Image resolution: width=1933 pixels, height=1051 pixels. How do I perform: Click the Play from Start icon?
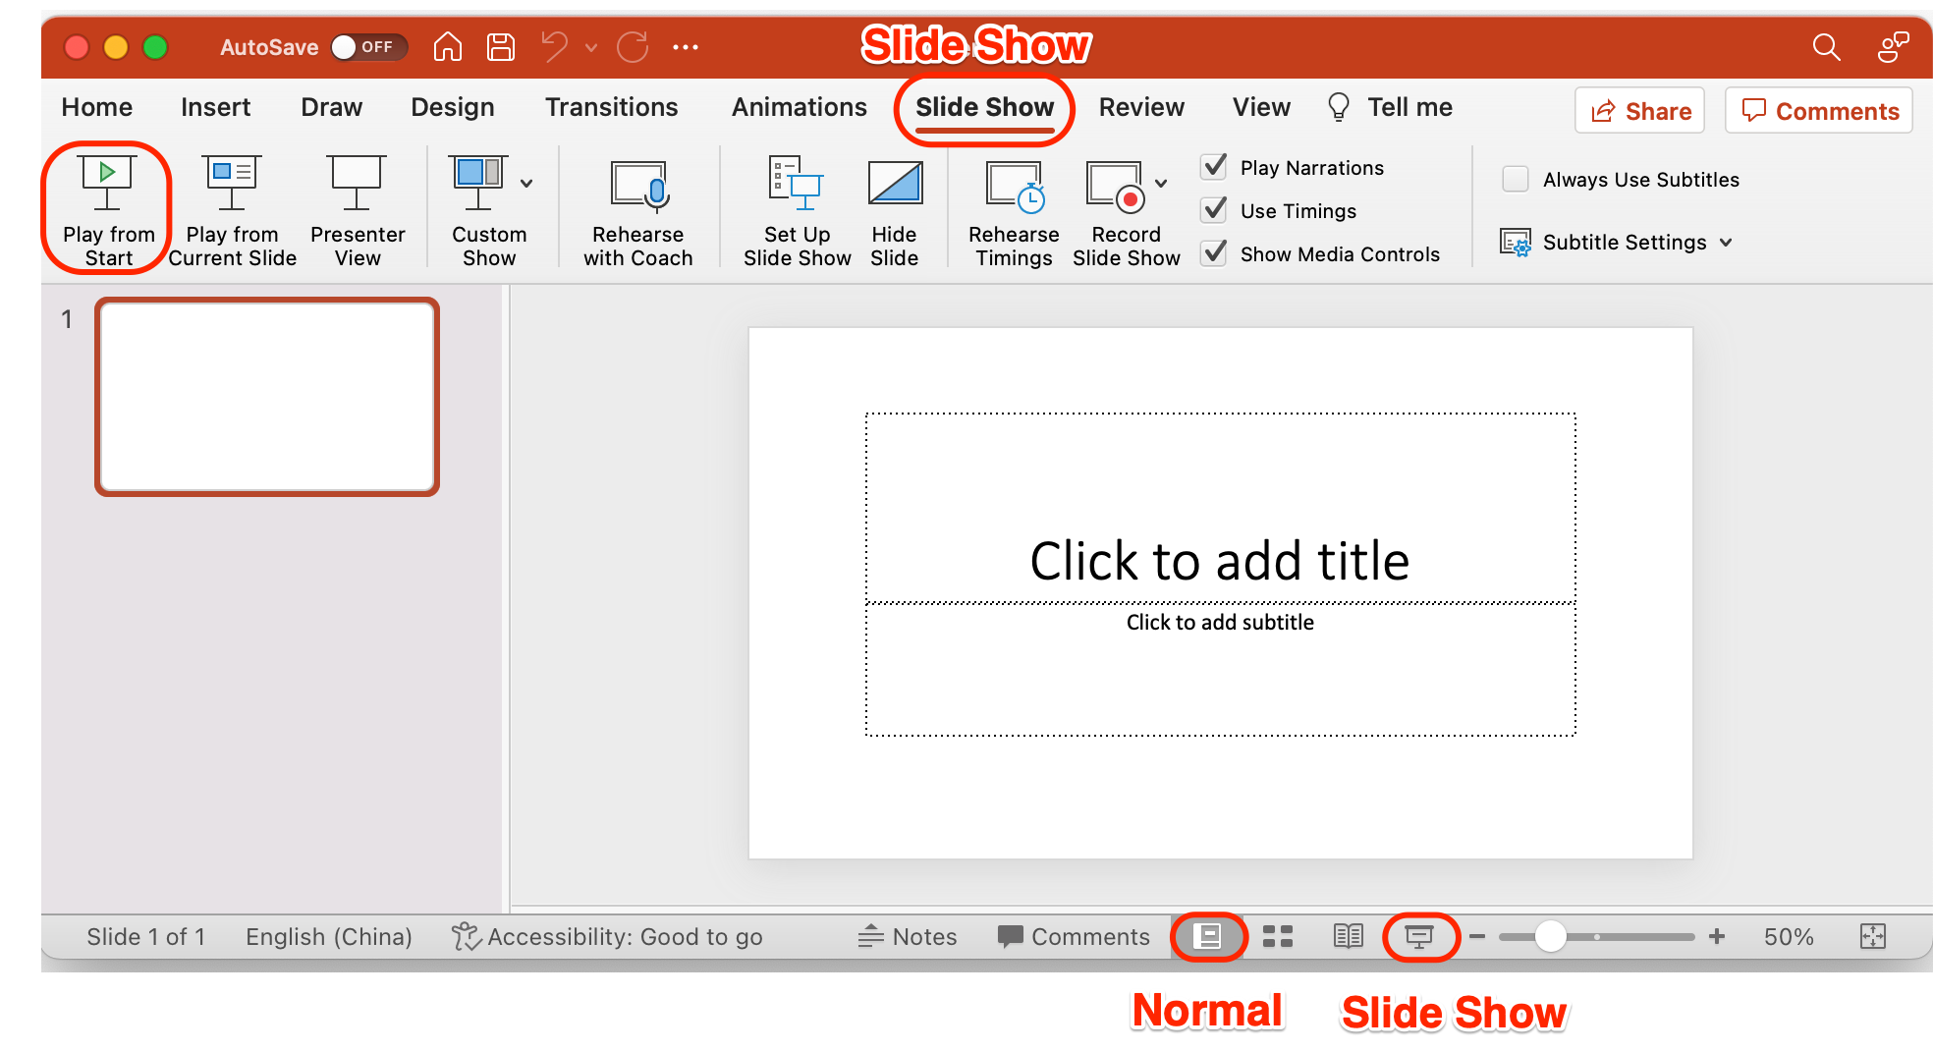point(107,183)
